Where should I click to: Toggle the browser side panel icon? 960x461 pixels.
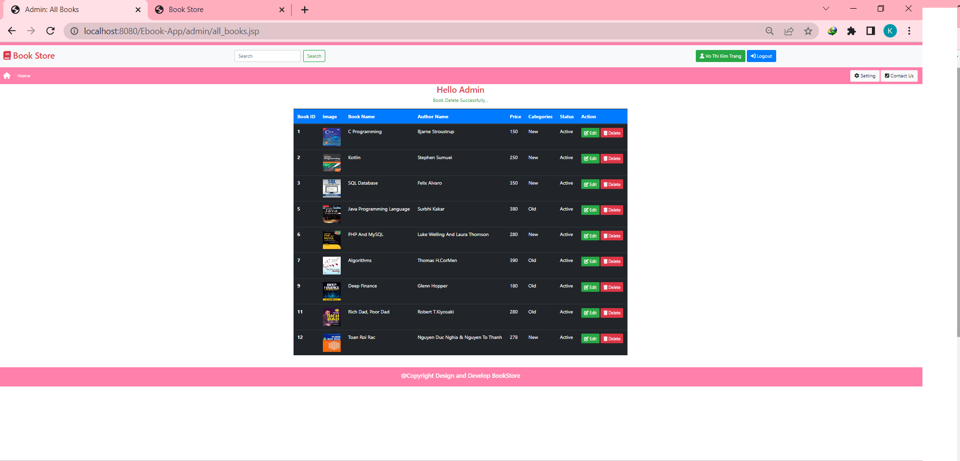click(870, 31)
